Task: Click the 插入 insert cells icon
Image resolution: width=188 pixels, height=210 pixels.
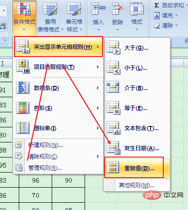Action: 98,9
